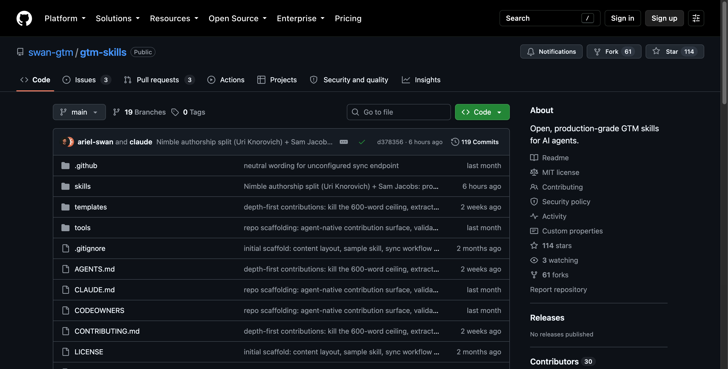Viewport: 728px width, 369px height.
Task: Expand the Resources menu
Action: click(x=174, y=18)
